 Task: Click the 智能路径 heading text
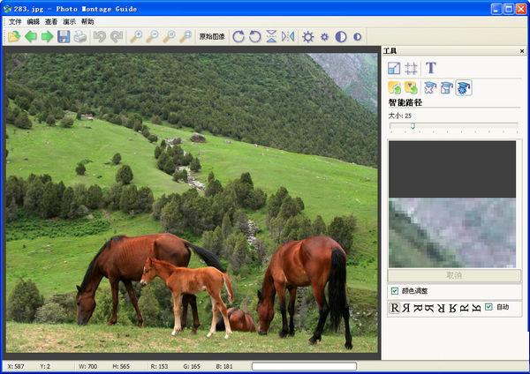click(x=405, y=102)
